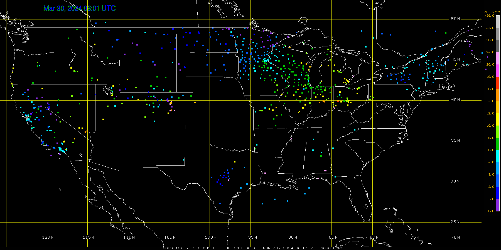Click the "45 N" latitude label
Image resolution: width=501 pixels, height=250 pixels.
[455, 59]
